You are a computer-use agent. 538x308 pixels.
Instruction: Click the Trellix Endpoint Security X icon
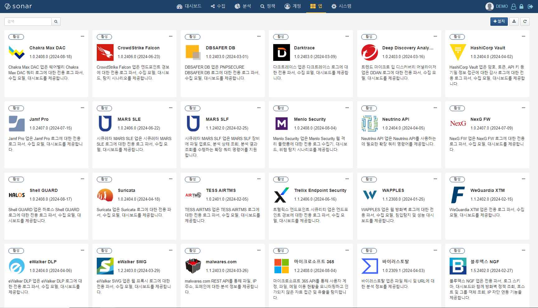(282, 195)
